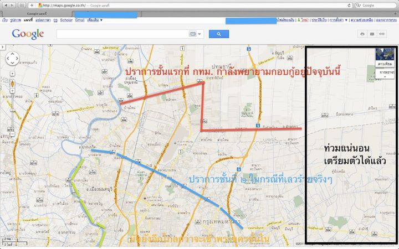Image resolution: width=399 pixels, height=249 pixels.
Task: Click the blue Google Maps search button
Action: (x=219, y=34)
